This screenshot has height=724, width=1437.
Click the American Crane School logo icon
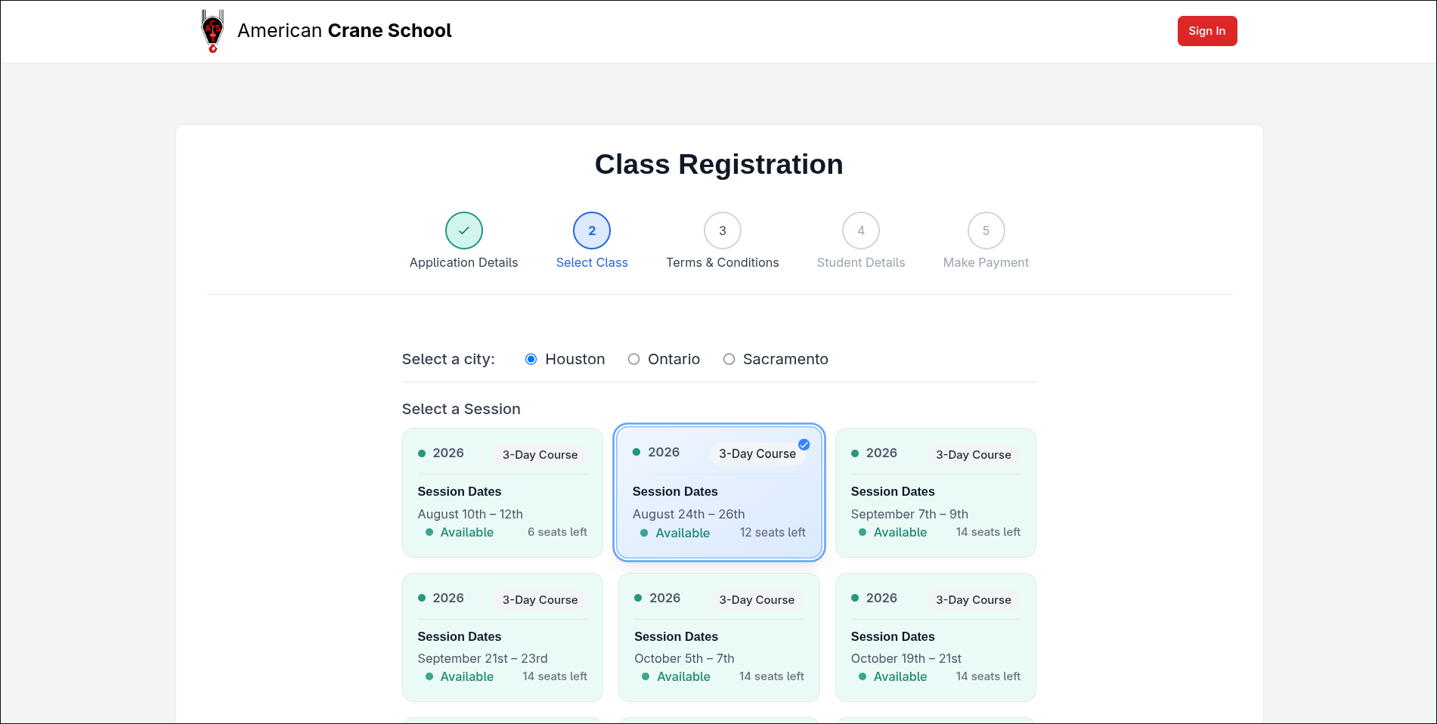(x=212, y=31)
